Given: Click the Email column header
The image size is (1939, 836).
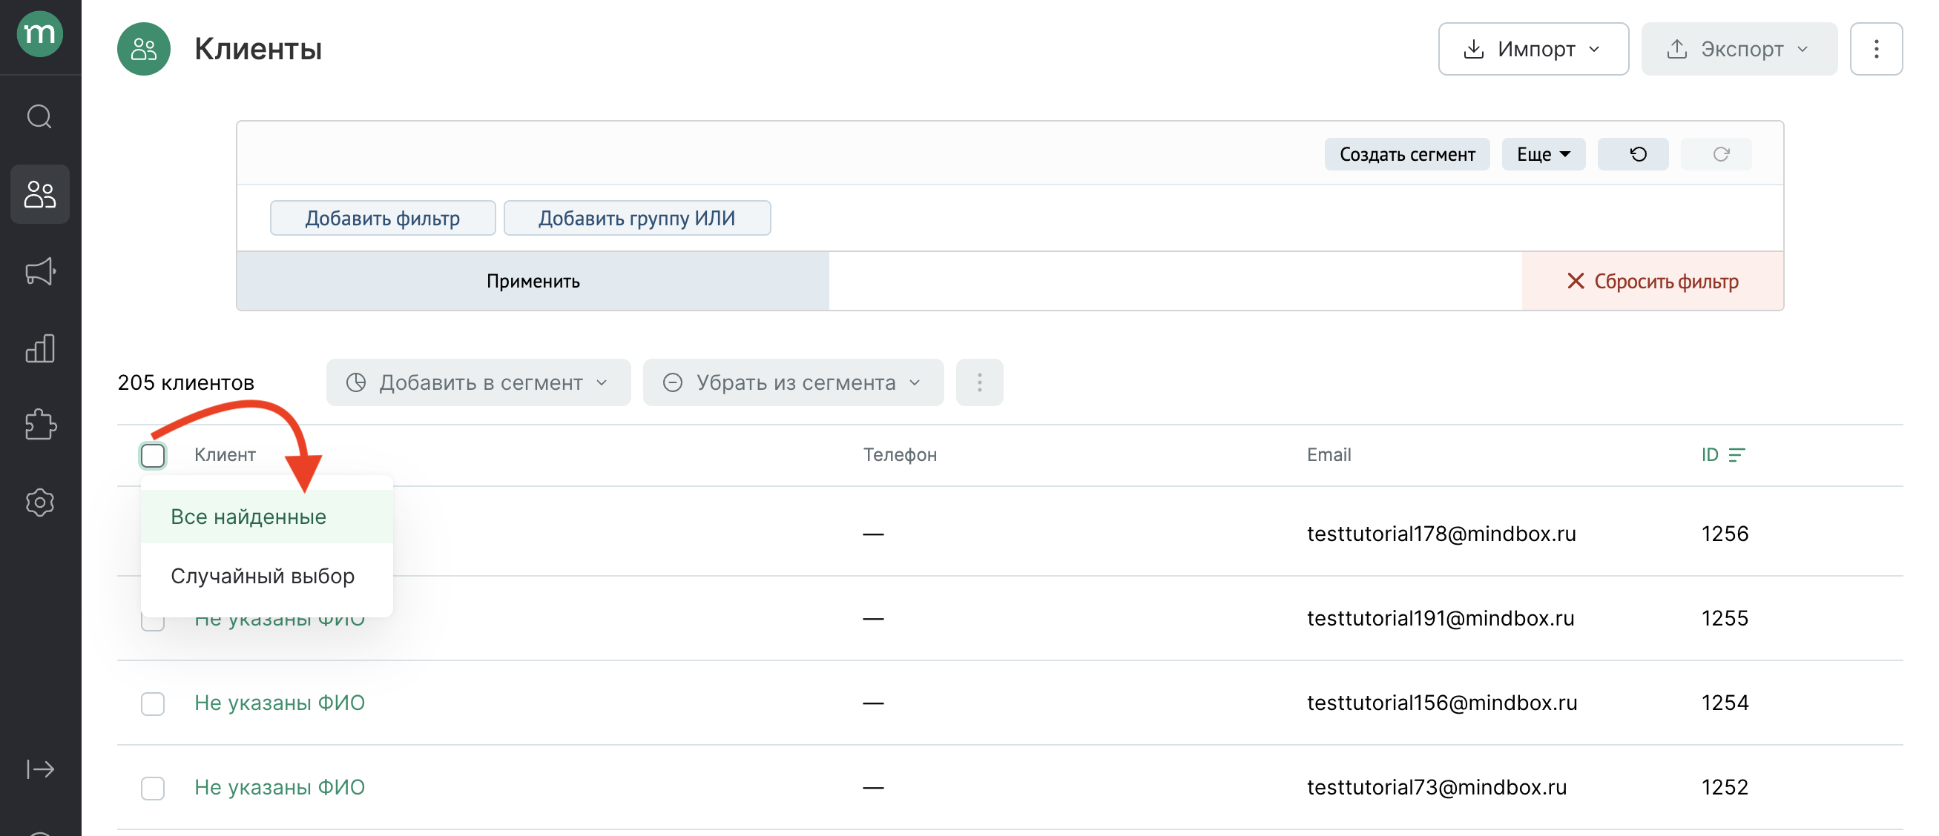Looking at the screenshot, I should 1329,455.
